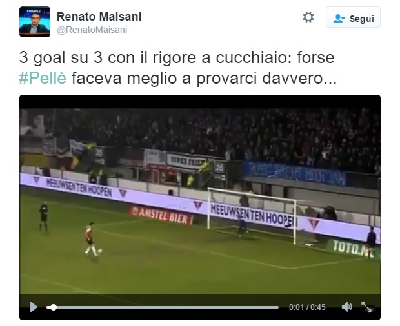Click the tweet text about rigore a cucchiaio
The image size is (400, 326).
[x=178, y=68]
